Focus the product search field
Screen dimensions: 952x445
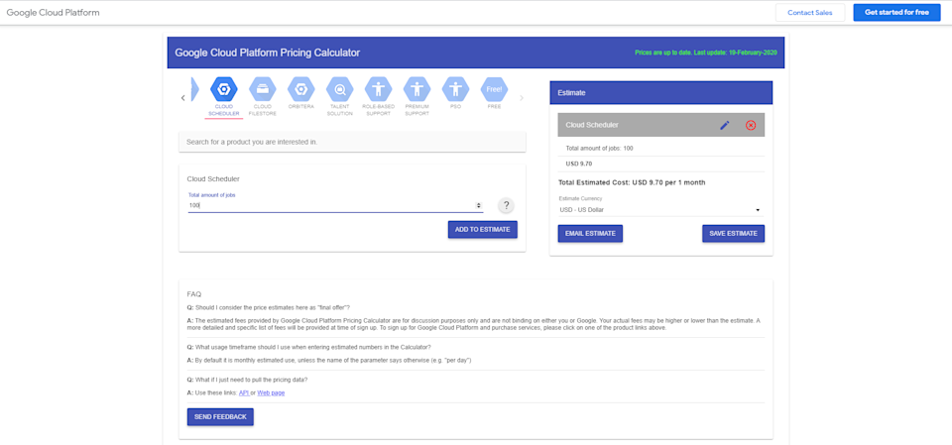(x=352, y=142)
